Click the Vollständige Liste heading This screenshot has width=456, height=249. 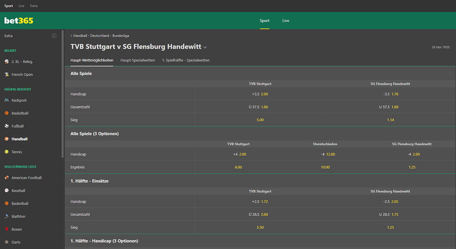point(20,167)
